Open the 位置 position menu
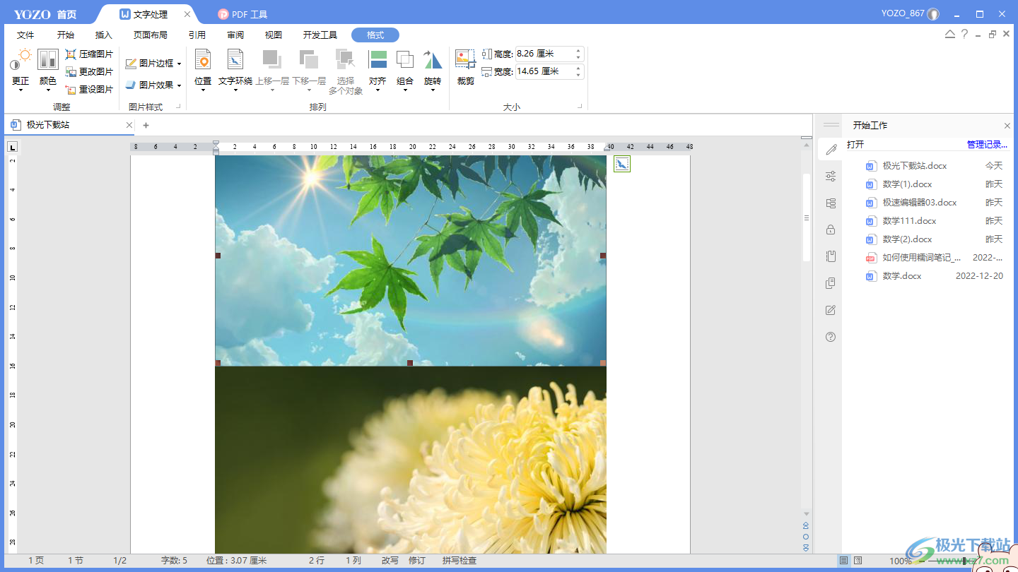The height and width of the screenshot is (572, 1018). coord(203,69)
